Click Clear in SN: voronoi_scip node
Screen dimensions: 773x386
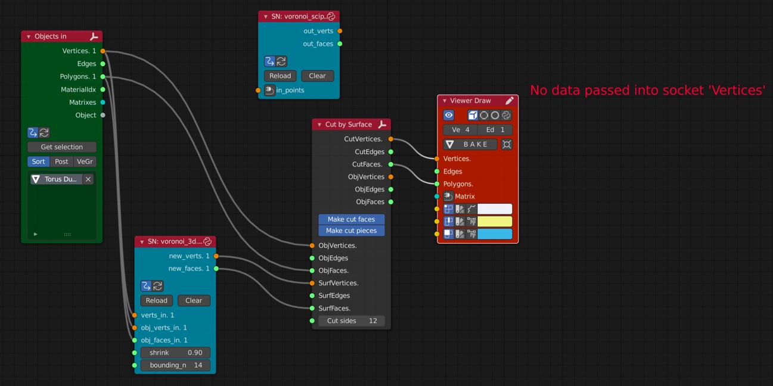coord(318,76)
